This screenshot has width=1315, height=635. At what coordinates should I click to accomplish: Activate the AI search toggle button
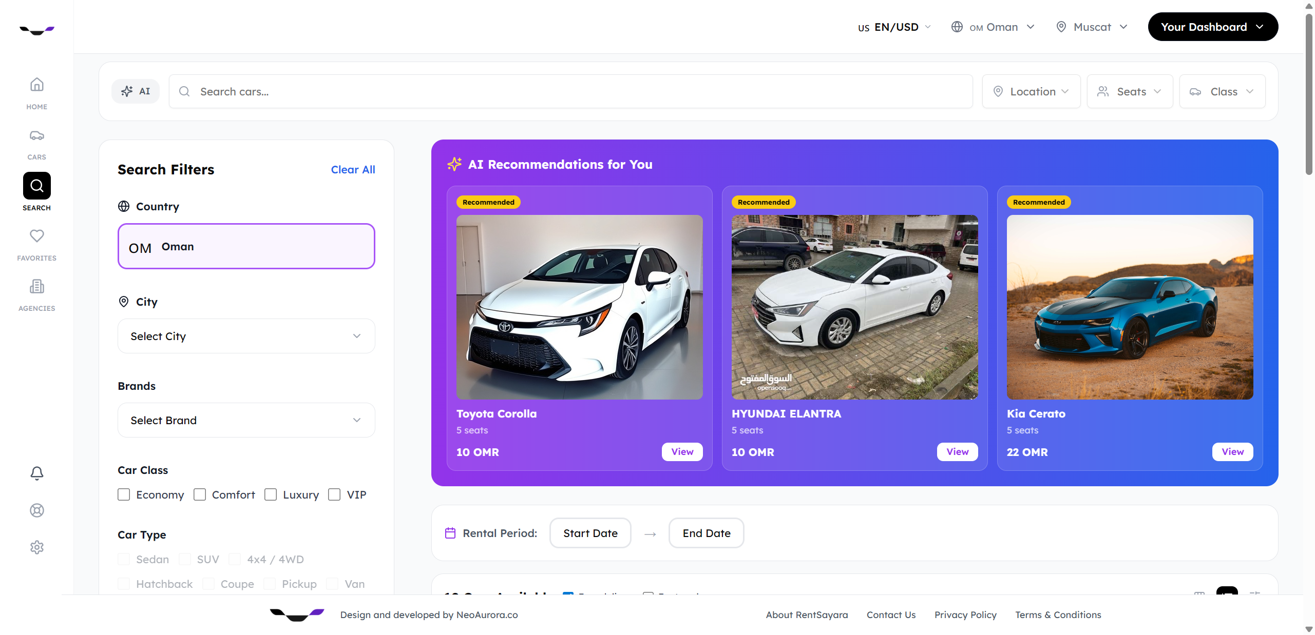click(135, 91)
